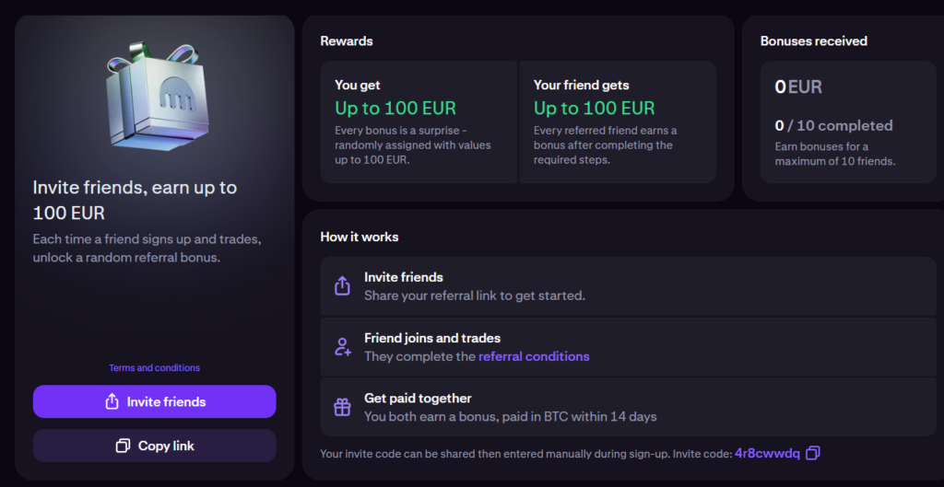Click the share icon on Invite friends button
This screenshot has height=487, width=944.
[112, 401]
